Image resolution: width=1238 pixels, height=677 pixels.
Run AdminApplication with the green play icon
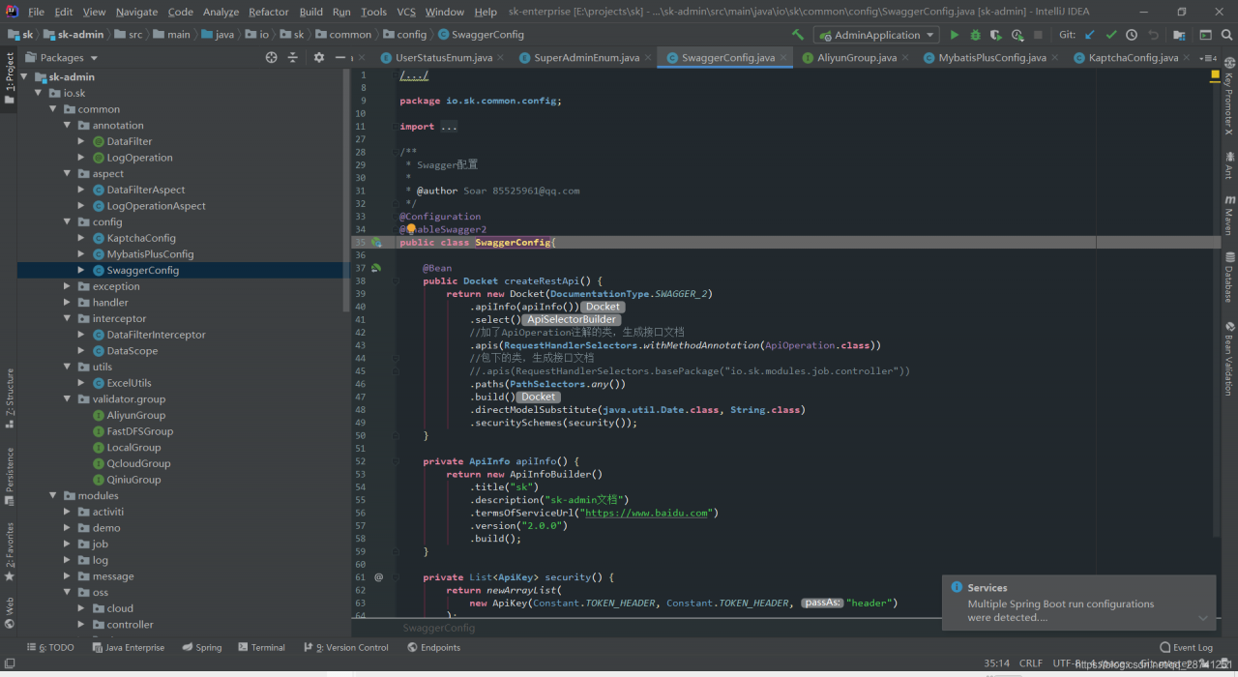[x=955, y=35]
